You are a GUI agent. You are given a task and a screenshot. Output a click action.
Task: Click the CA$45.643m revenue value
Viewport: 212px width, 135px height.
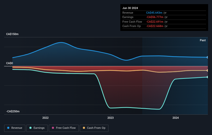[x=154, y=13]
